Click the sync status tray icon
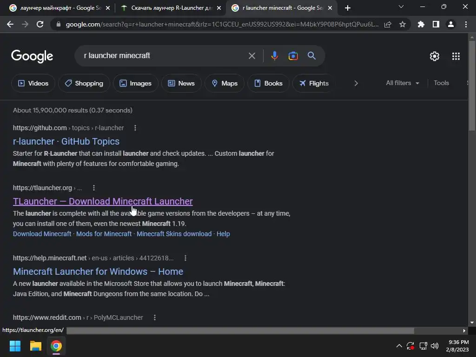Viewport: 476px width, 357px height. (x=410, y=346)
